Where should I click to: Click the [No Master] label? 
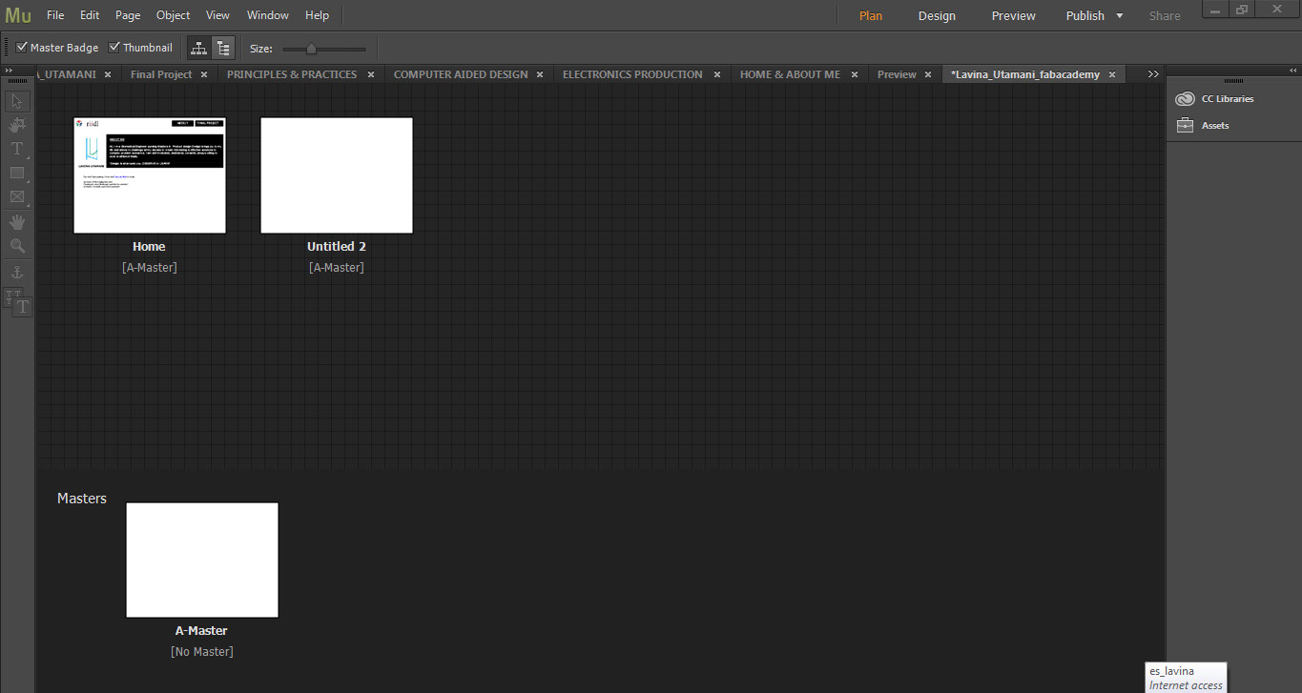[x=202, y=652]
